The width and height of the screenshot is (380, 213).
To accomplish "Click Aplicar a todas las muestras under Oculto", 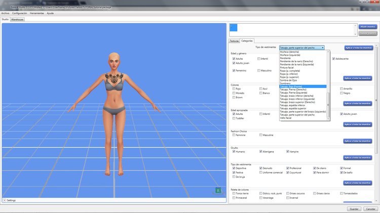I will point(358,157).
